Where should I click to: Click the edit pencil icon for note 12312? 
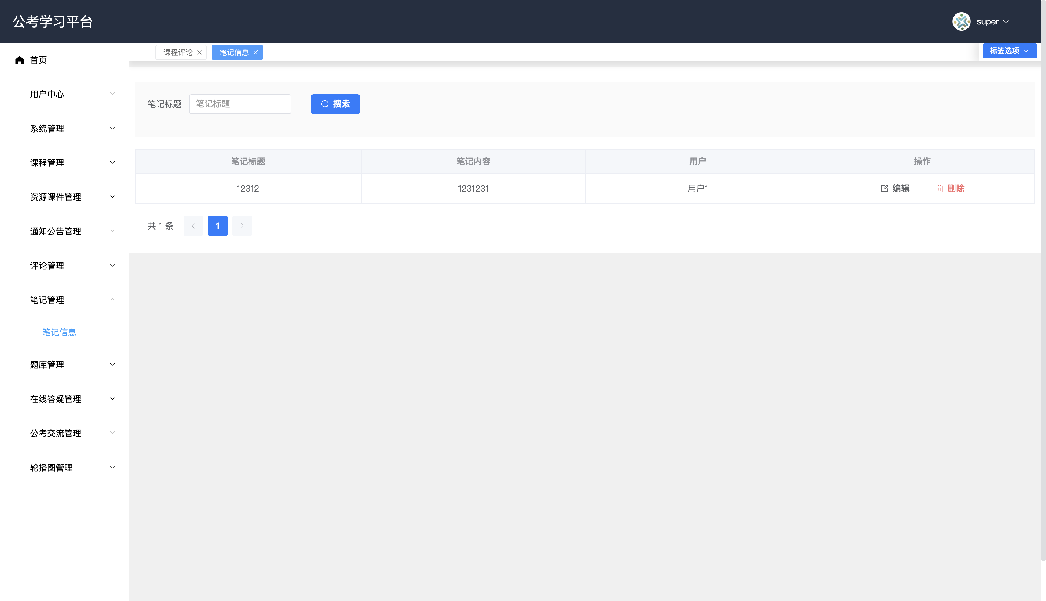tap(884, 189)
